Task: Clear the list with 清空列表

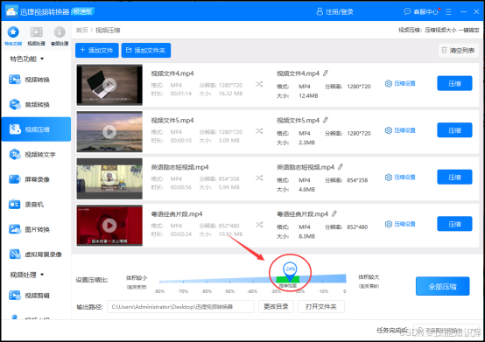Action: point(459,51)
